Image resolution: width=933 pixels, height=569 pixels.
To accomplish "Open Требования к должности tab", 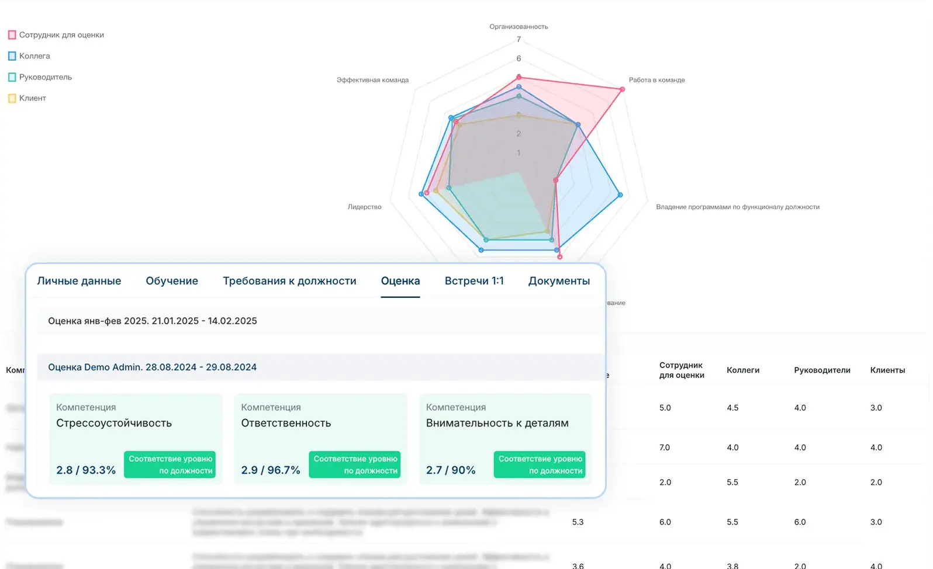I will click(x=289, y=281).
